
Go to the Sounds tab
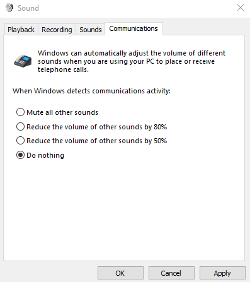point(91,30)
